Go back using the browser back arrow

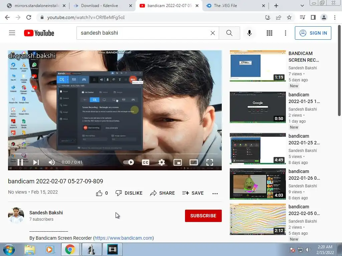pyautogui.click(x=7, y=17)
